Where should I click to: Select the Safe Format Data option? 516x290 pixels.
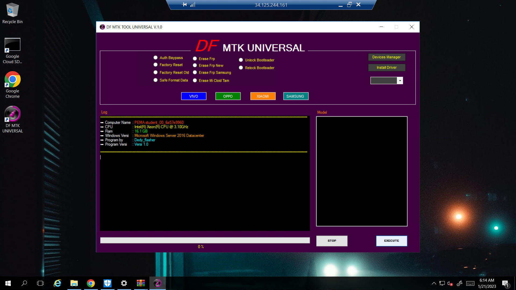click(x=156, y=80)
